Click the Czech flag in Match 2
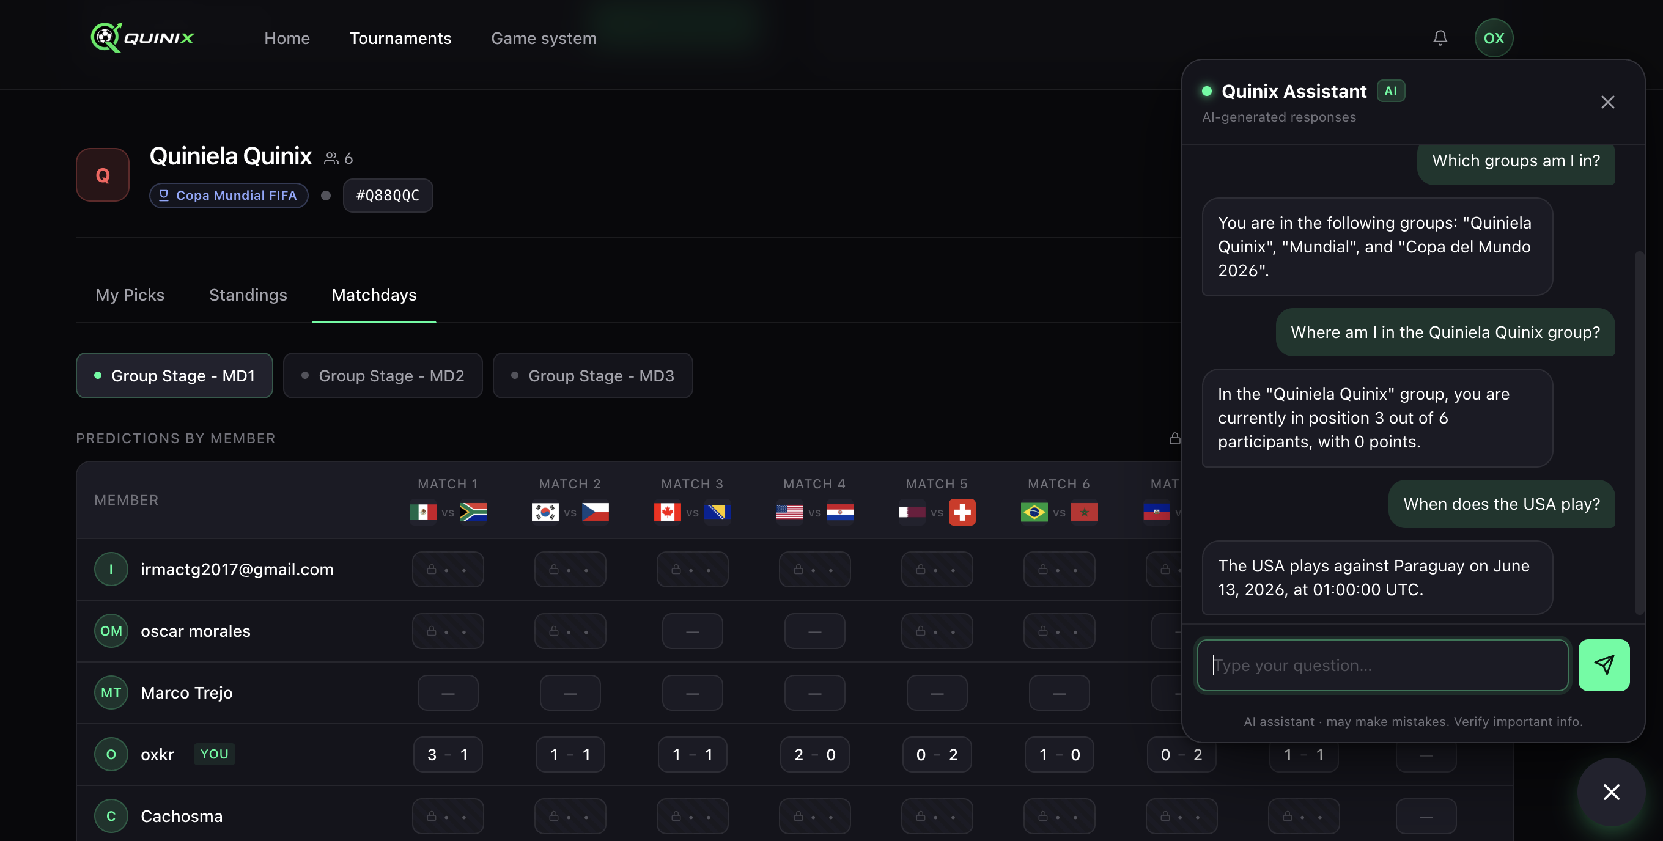 pos(596,512)
